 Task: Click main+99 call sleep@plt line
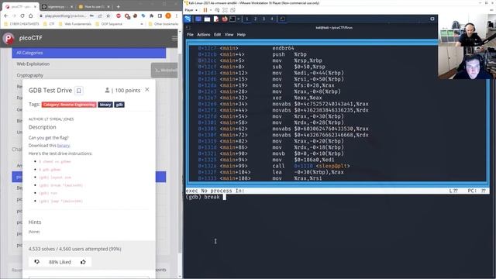pos(274,166)
